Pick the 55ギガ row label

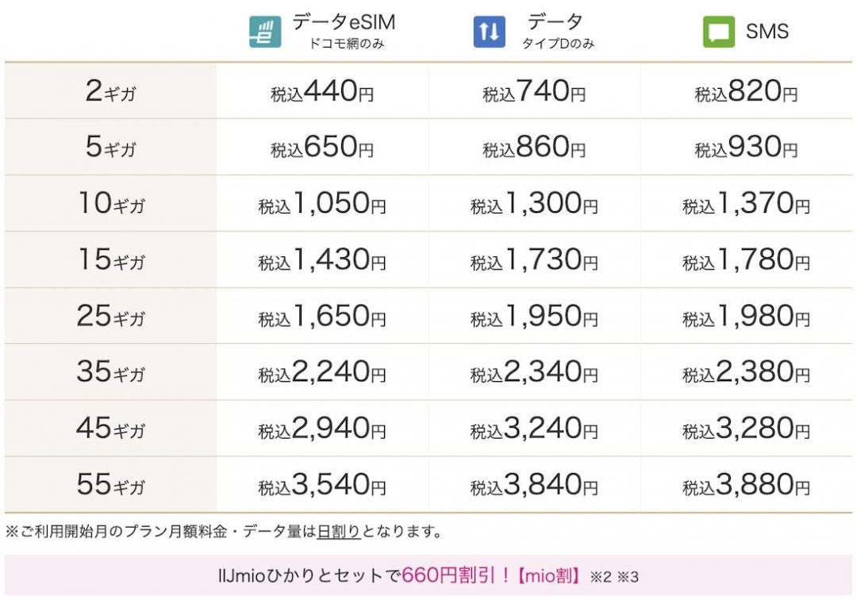coord(110,484)
